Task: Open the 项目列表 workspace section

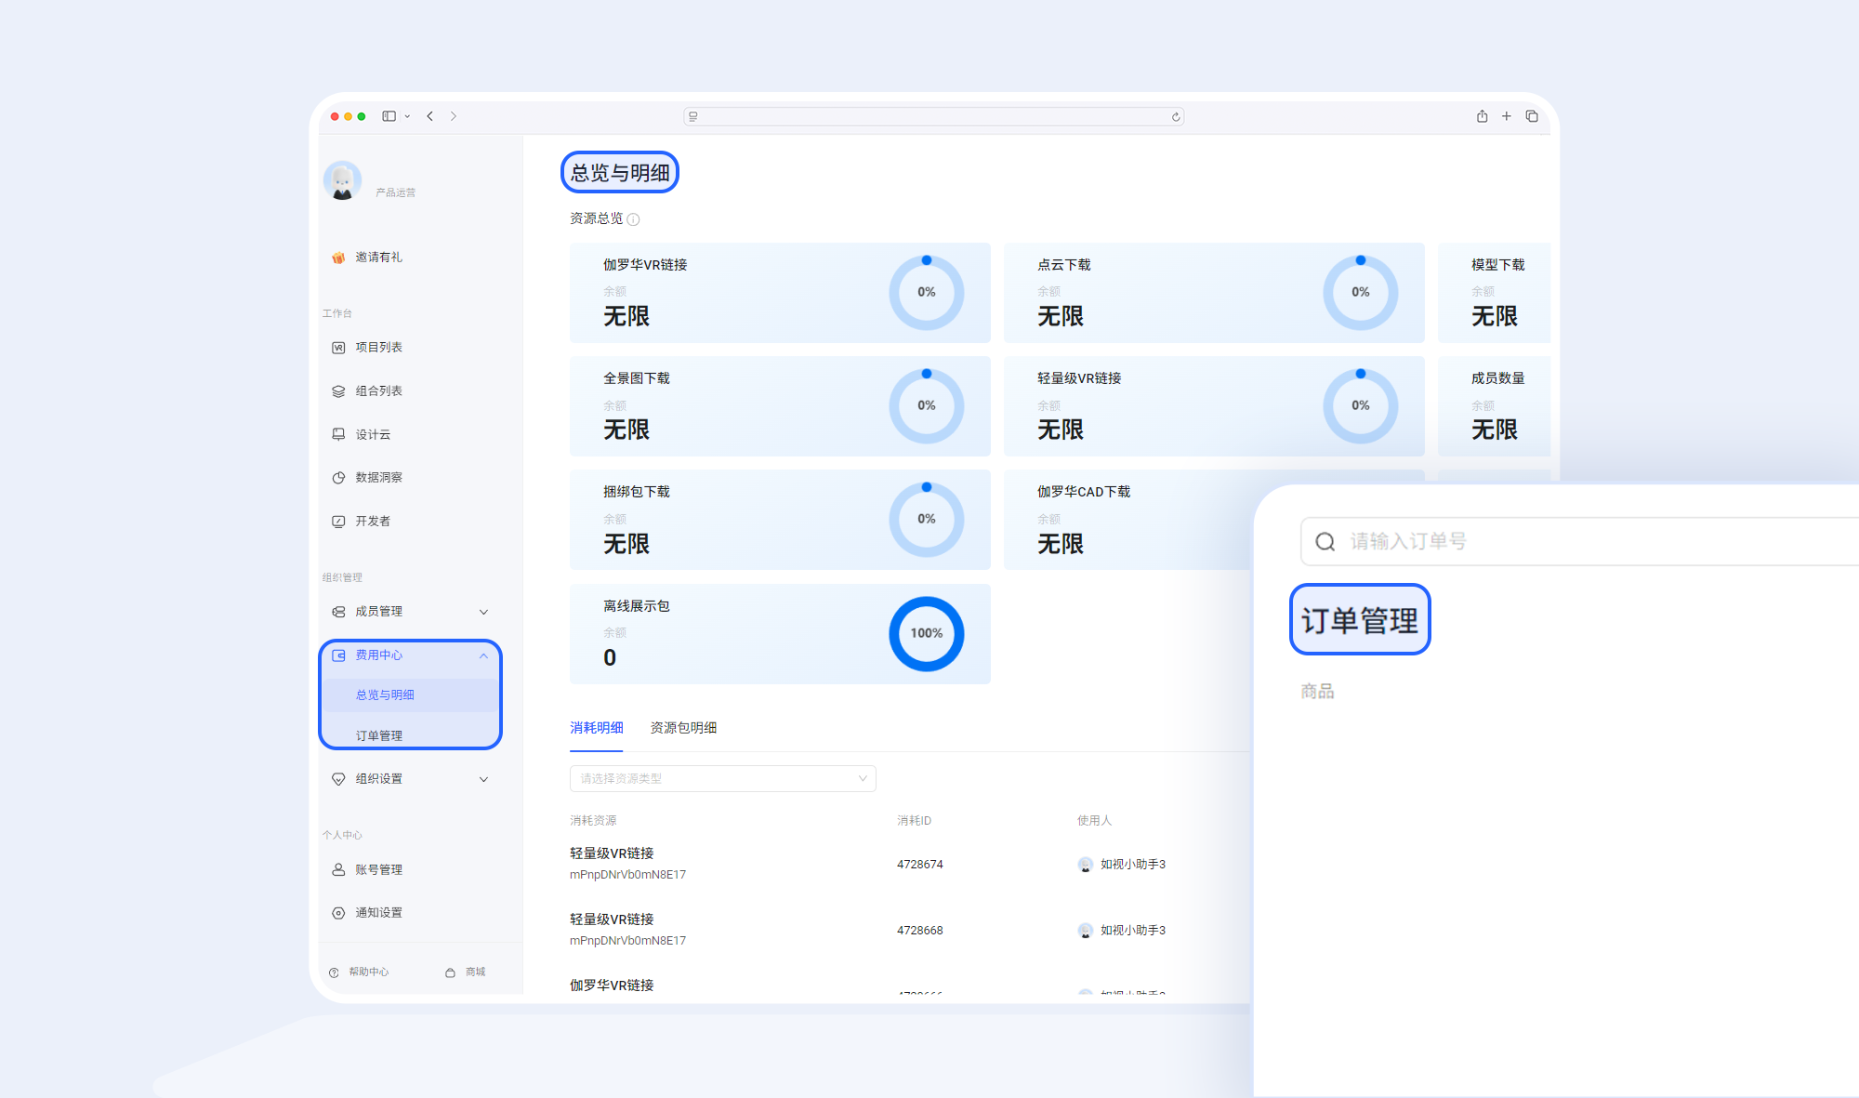Action: coord(376,347)
